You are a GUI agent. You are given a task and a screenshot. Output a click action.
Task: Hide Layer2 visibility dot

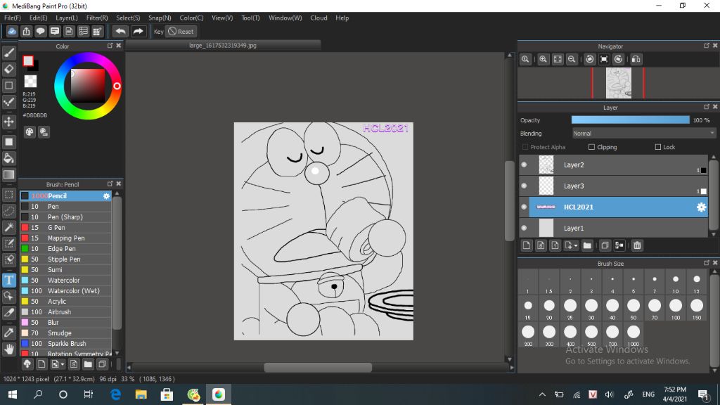pos(524,165)
